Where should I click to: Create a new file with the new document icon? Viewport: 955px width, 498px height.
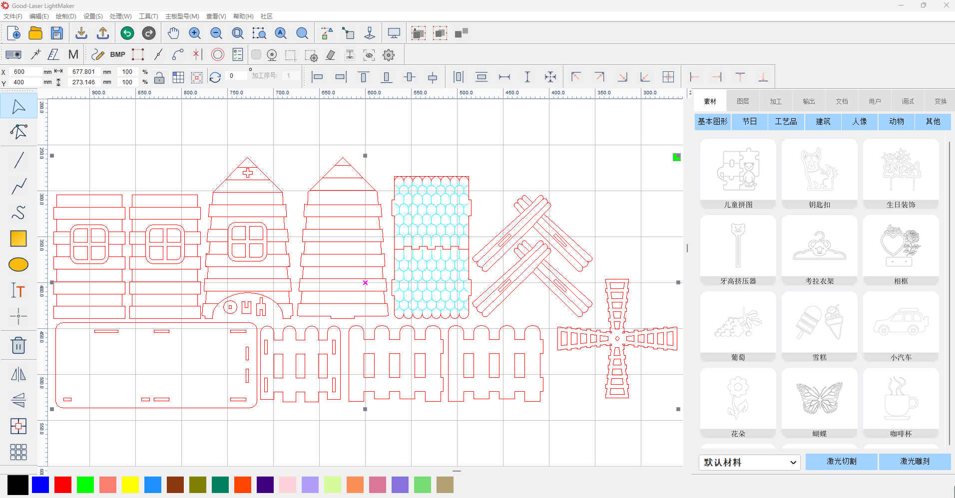coord(14,33)
